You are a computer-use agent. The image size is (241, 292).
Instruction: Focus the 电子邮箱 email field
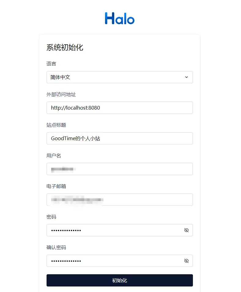click(119, 200)
